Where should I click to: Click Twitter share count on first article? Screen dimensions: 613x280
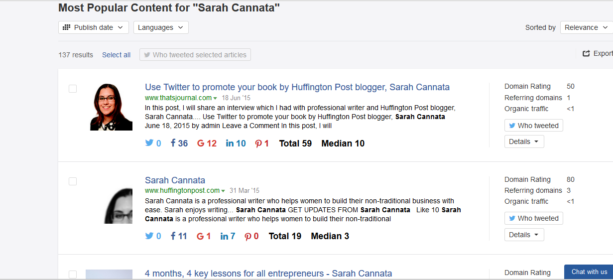[153, 143]
